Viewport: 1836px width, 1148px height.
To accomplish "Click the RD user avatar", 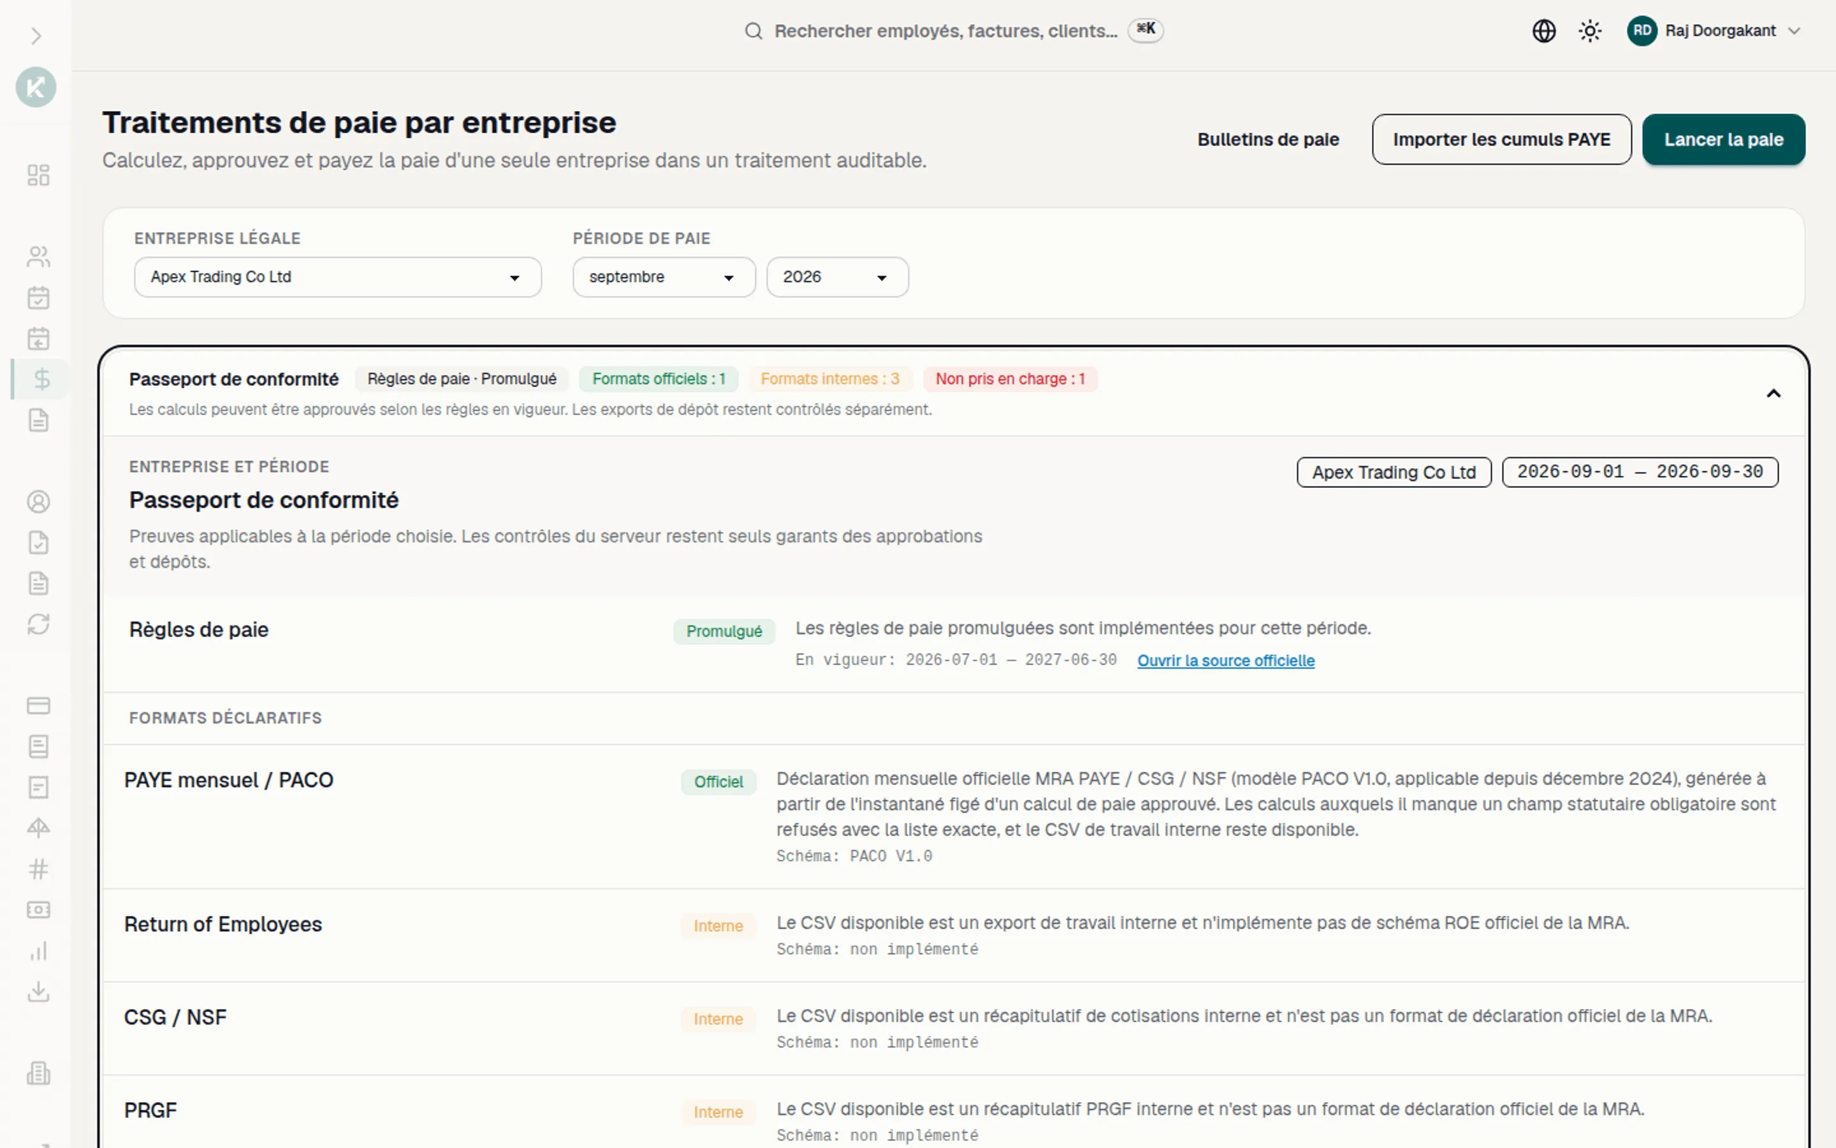I will [x=1642, y=31].
